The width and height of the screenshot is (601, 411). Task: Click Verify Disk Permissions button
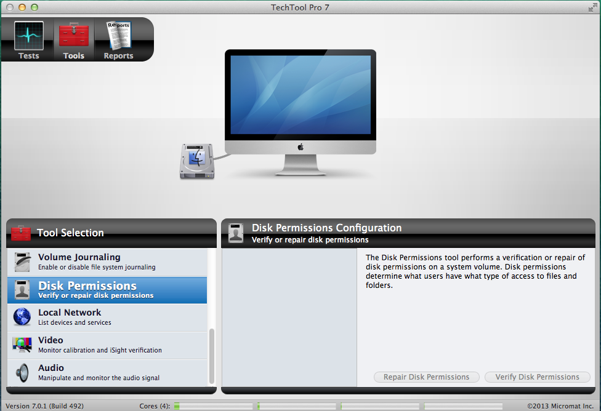click(538, 377)
